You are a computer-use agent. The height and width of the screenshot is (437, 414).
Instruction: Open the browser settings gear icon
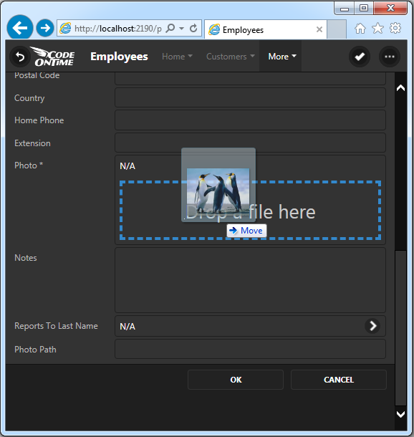point(395,28)
